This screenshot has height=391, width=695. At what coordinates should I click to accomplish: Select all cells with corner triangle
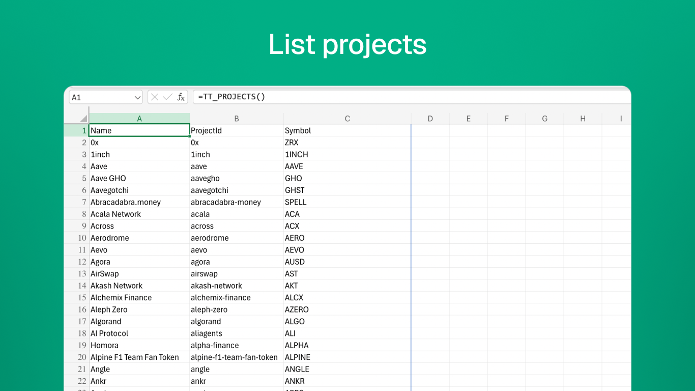[83, 119]
